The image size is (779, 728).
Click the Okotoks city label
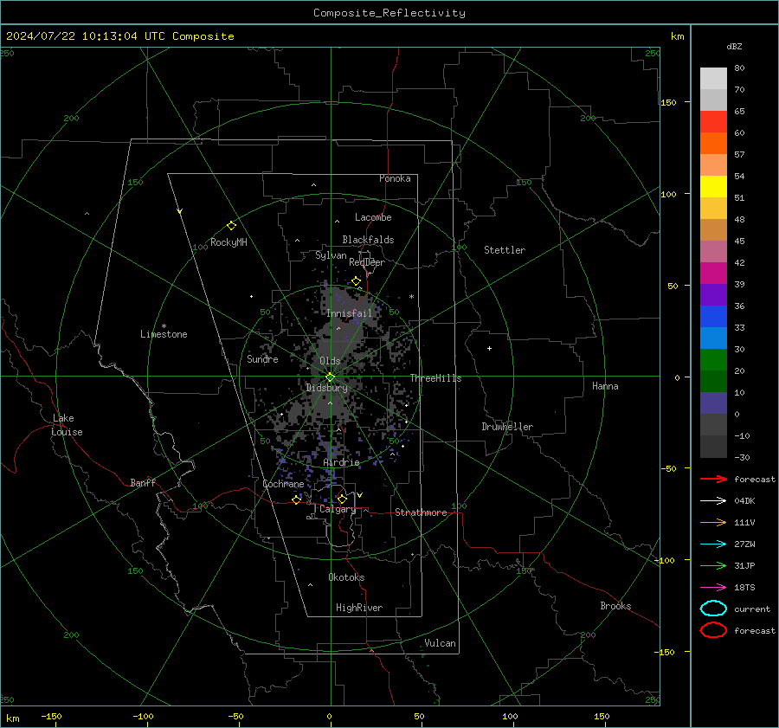(346, 577)
